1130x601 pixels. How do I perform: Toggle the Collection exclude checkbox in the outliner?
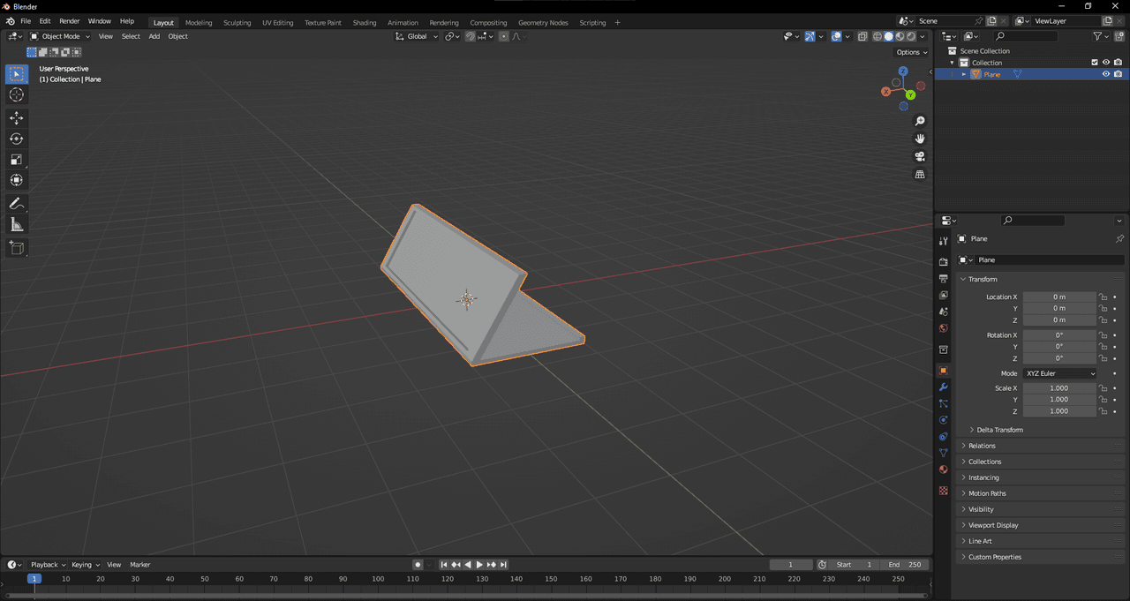pos(1095,63)
